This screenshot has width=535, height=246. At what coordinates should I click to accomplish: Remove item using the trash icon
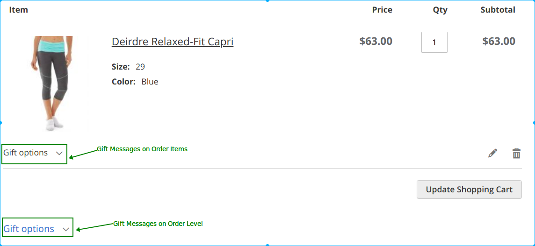(x=516, y=153)
